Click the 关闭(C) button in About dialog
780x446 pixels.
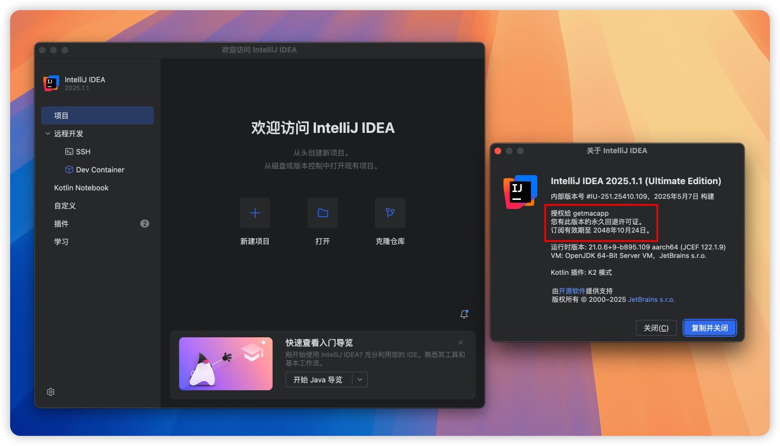656,328
